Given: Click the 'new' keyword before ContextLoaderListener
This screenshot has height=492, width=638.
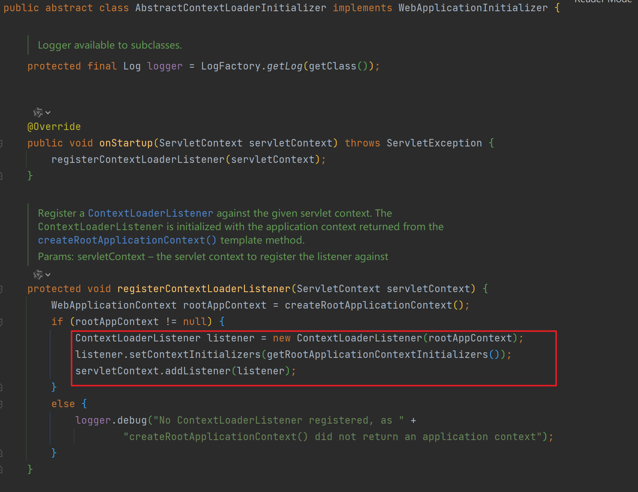Looking at the screenshot, I should point(282,338).
